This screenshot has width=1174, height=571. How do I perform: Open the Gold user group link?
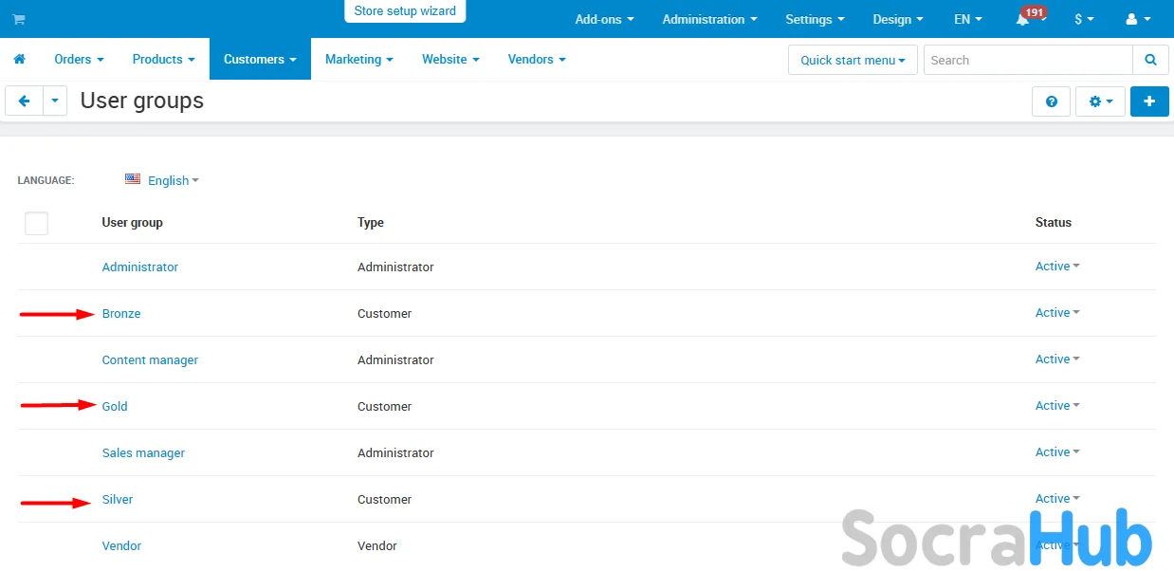point(115,406)
